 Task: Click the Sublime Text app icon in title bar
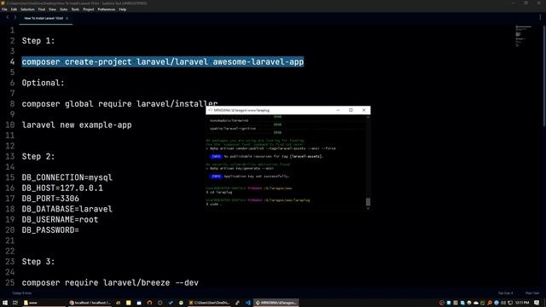pyautogui.click(x=3, y=3)
